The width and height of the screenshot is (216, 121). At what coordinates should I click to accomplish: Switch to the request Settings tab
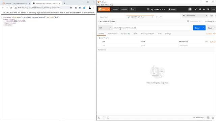click(x=168, y=34)
